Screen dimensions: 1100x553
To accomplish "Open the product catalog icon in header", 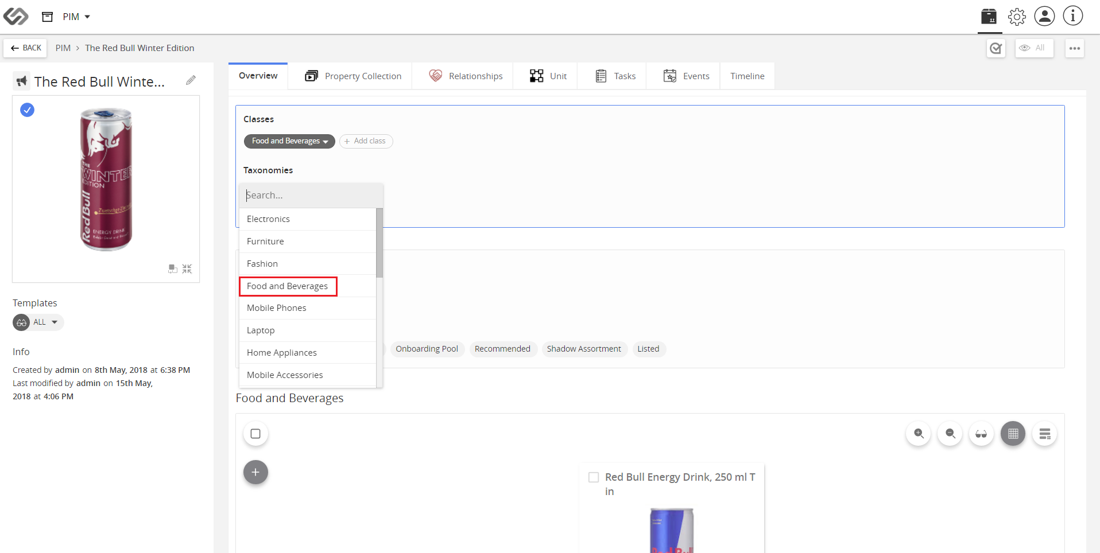I will [x=989, y=17].
